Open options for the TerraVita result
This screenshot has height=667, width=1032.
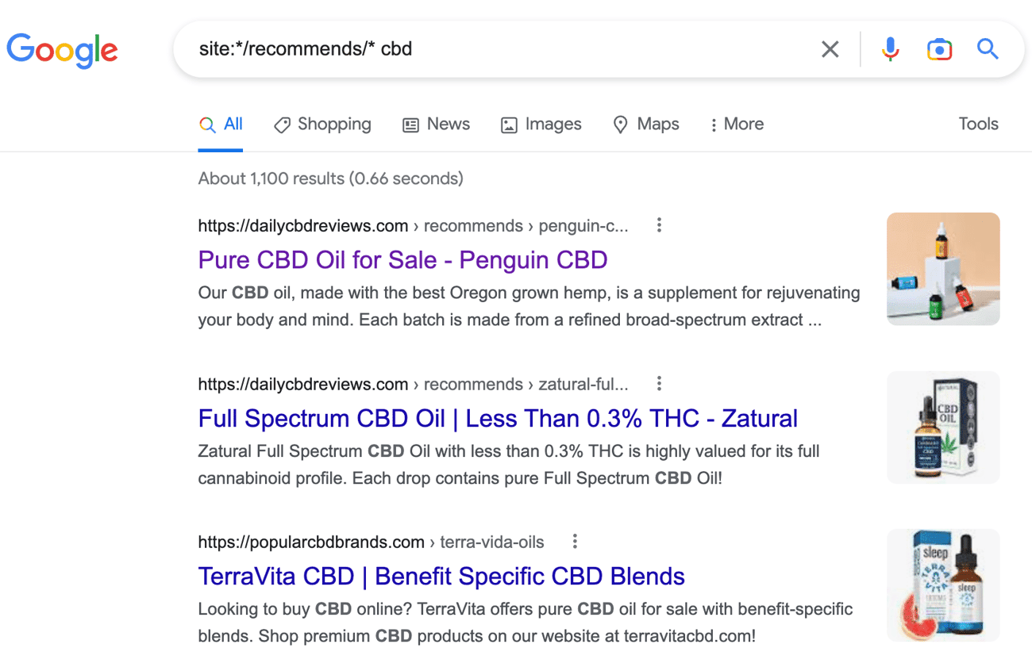(x=575, y=542)
